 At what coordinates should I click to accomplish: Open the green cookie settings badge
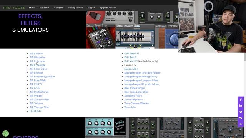[6, 133]
